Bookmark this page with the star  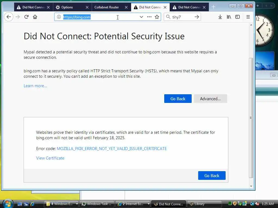157,17
